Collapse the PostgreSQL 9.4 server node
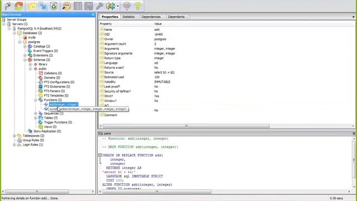Image resolution: width=357 pixels, height=201 pixels. click(9, 28)
